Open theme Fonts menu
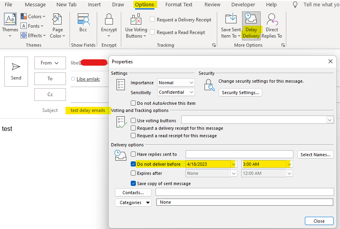 point(32,26)
